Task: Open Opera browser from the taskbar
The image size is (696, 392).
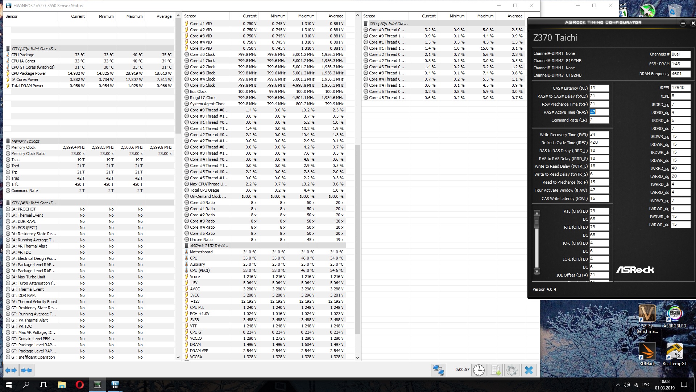Action: [80, 385]
